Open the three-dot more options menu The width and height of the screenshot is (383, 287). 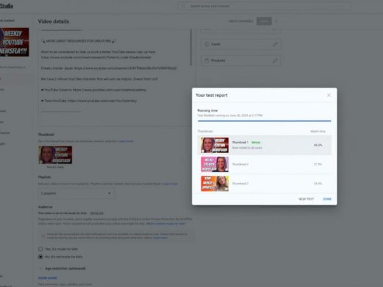pyautogui.click(x=276, y=21)
